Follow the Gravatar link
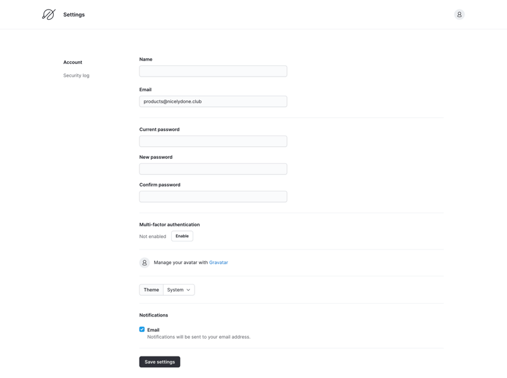507x378 pixels. 218,262
